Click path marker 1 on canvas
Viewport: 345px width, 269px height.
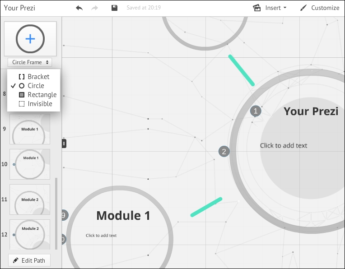point(256,111)
